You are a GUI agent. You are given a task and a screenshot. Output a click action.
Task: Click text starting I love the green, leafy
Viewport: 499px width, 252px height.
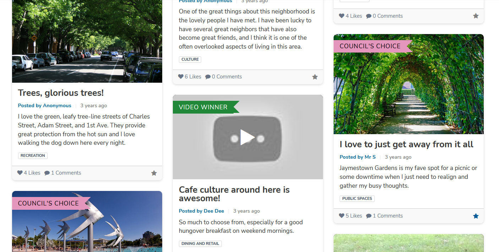[84, 130]
